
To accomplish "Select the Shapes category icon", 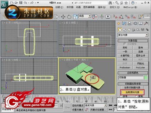I will pyautogui.click(x=124, y=30).
